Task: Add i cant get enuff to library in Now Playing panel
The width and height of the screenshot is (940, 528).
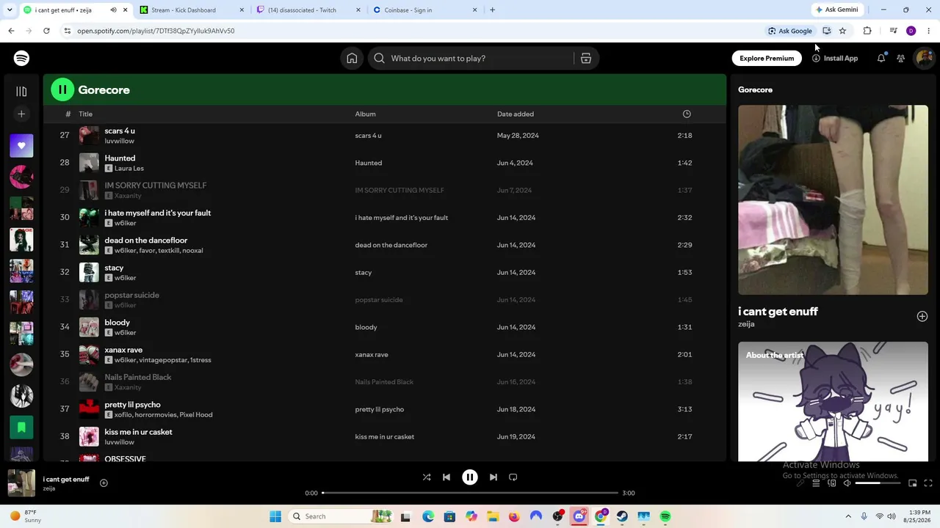Action: point(922,316)
